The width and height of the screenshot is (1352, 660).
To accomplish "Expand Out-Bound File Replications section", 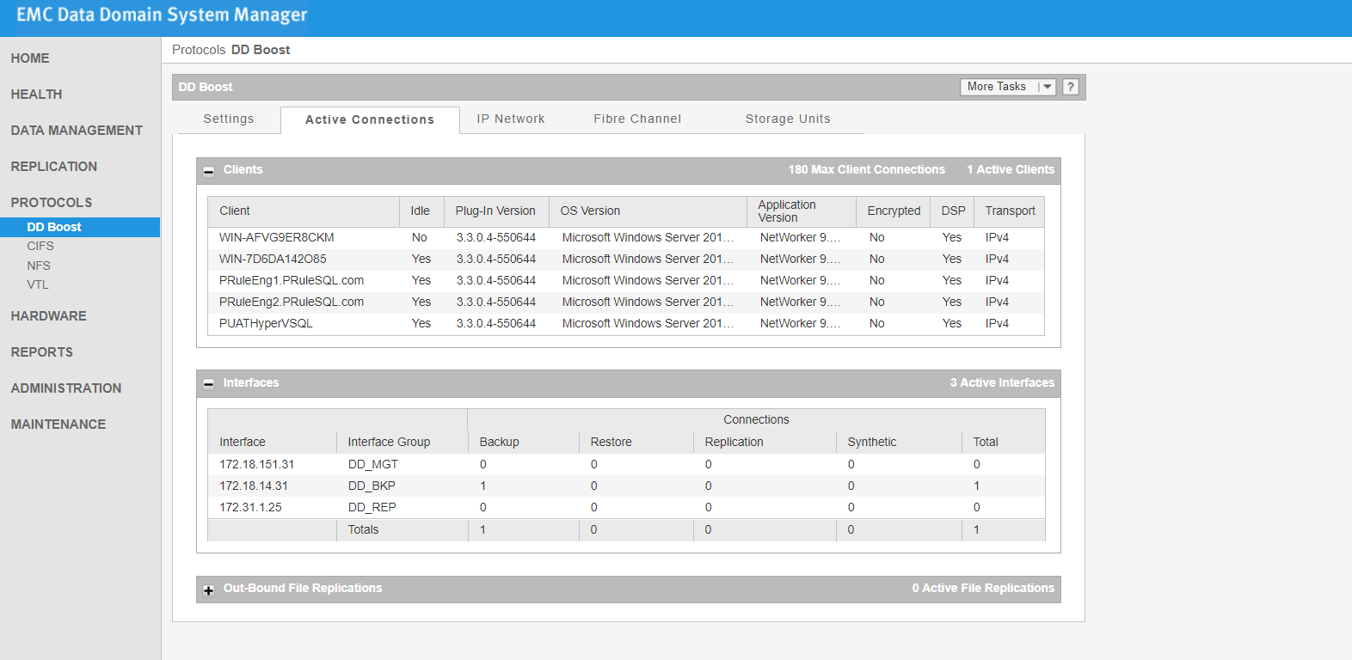I will pos(208,590).
